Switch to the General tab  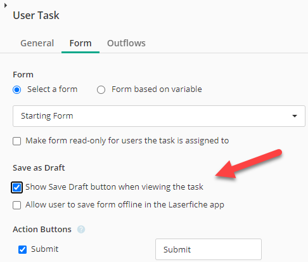(x=37, y=43)
